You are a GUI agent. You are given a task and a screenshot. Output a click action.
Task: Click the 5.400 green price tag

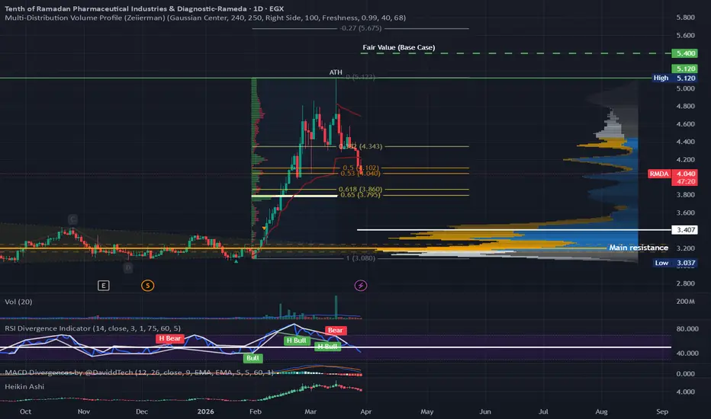tap(686, 53)
